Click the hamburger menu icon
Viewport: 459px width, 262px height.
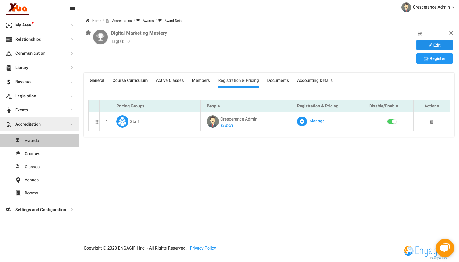(72, 8)
